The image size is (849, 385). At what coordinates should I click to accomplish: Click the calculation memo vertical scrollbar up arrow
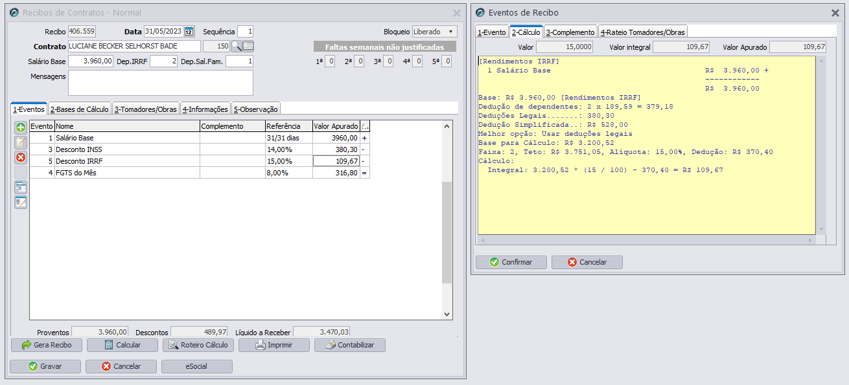coord(822,60)
